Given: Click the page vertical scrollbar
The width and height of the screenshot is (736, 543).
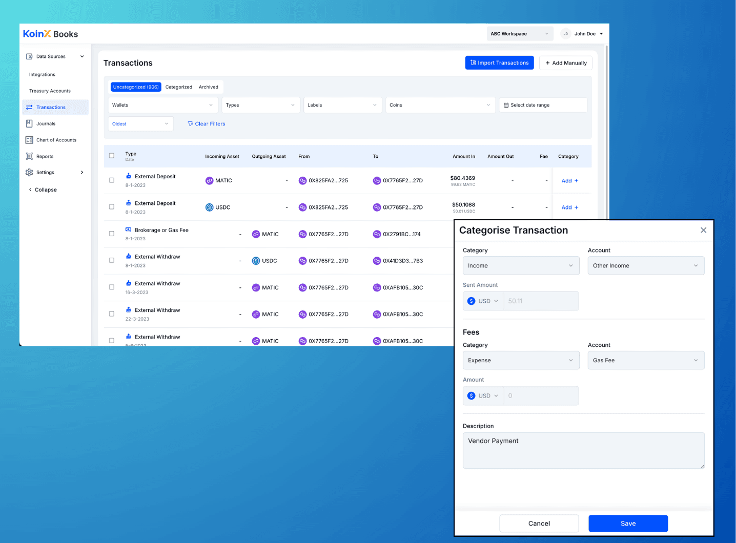Looking at the screenshot, I should pos(607,128).
